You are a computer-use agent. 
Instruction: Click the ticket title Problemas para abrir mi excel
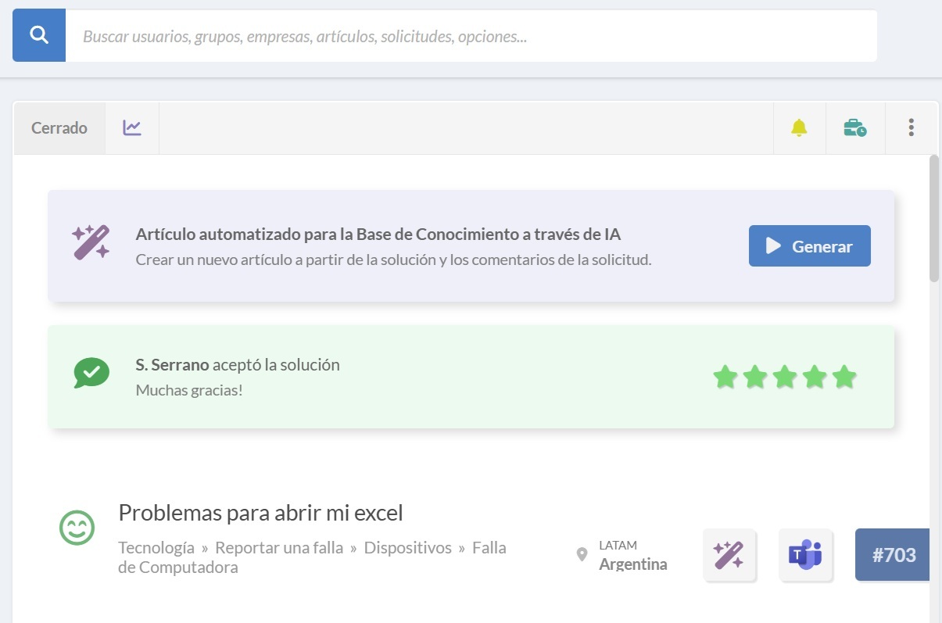[x=260, y=513]
